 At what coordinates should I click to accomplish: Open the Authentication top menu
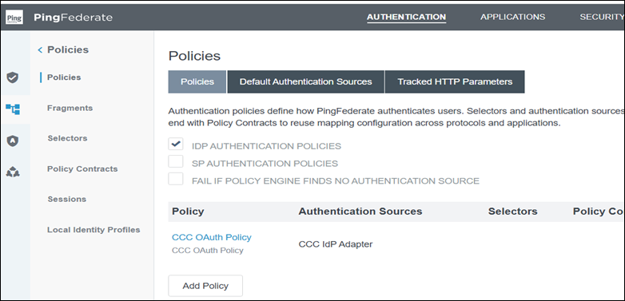(406, 17)
